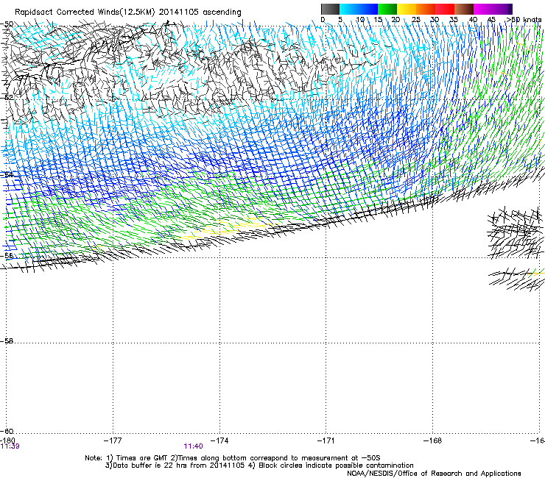Click the NOAA/NESDIS Office of Research credit
The image size is (545, 478).
[434, 474]
